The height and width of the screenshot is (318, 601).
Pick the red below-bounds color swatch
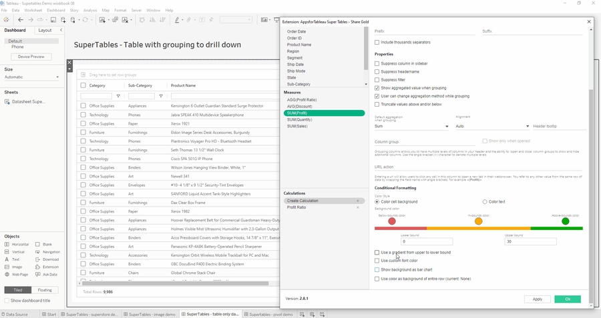point(392,221)
